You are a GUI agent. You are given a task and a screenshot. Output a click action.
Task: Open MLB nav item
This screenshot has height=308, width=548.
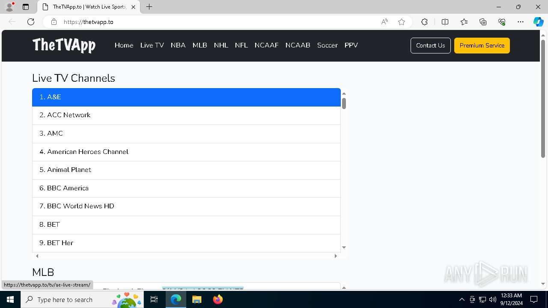200,45
